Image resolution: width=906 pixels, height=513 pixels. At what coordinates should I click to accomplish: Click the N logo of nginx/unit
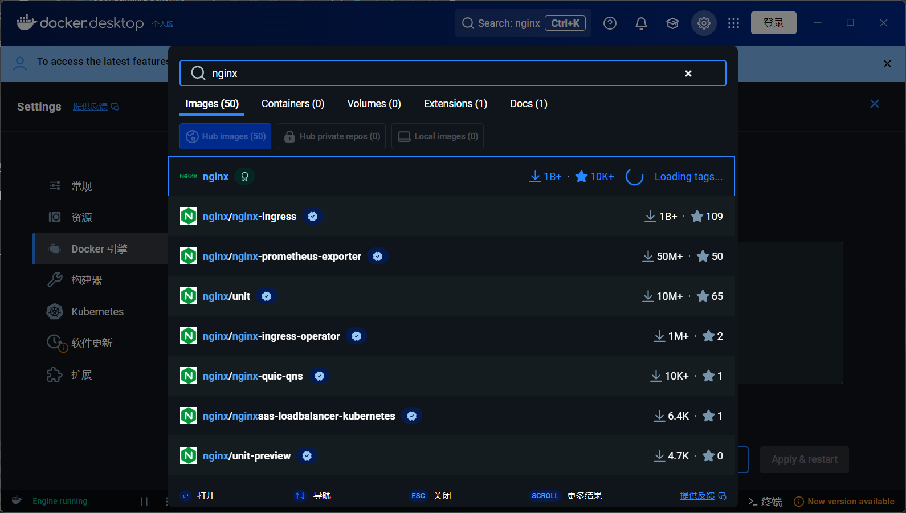point(189,296)
